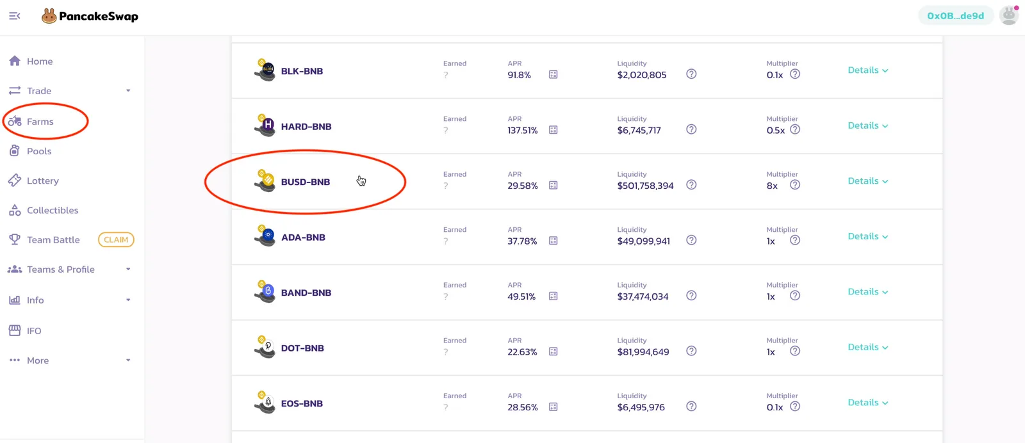Open APR calculator for BUSD-BNB

click(553, 186)
